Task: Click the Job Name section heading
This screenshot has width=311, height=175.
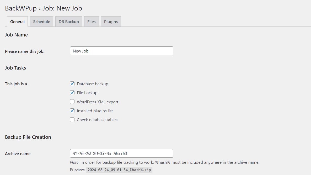Action: [x=16, y=35]
